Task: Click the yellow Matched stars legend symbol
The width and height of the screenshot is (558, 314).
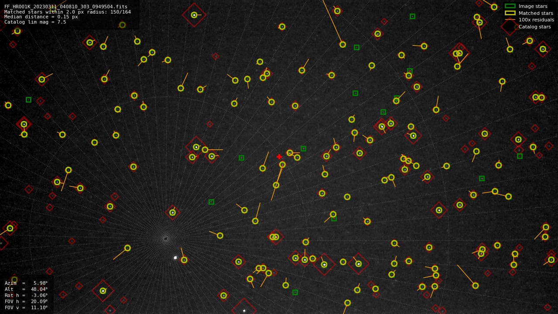Action: [510, 13]
